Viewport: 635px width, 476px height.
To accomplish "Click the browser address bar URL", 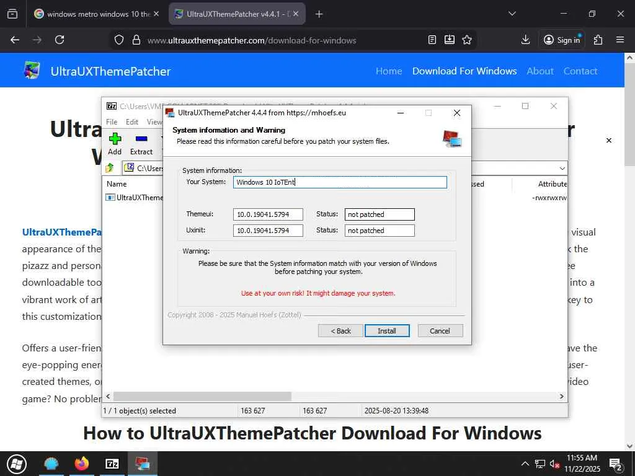I will [x=252, y=40].
